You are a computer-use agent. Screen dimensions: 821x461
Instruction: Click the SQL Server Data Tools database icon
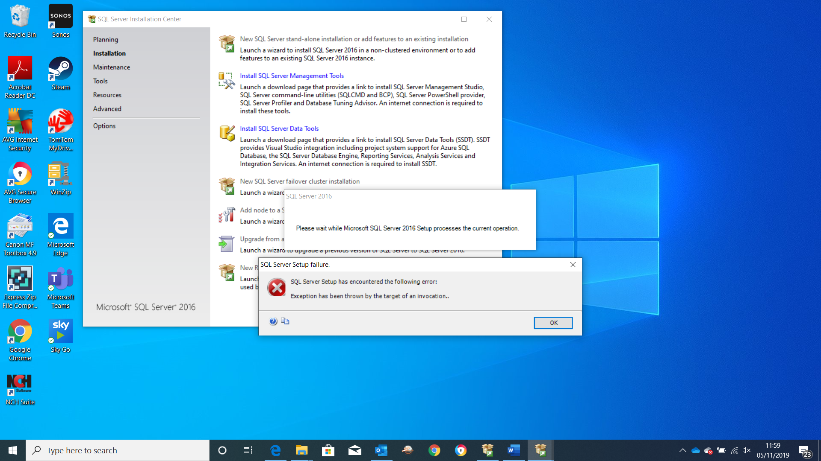pos(227,133)
